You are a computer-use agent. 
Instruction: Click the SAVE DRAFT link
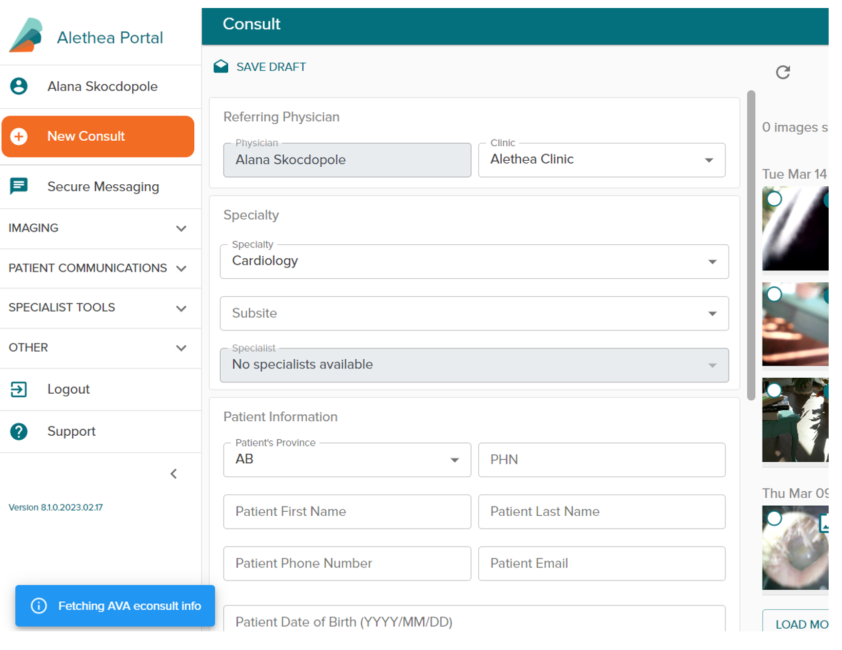point(270,67)
